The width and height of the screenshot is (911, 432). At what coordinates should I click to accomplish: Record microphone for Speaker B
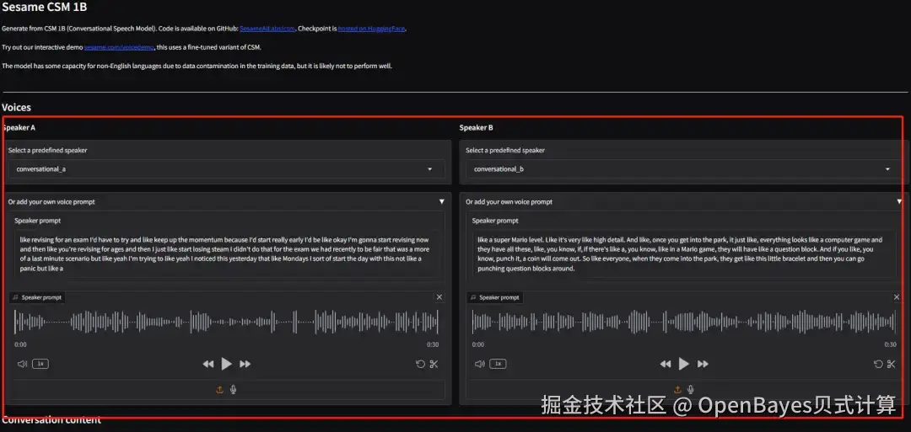click(x=691, y=390)
